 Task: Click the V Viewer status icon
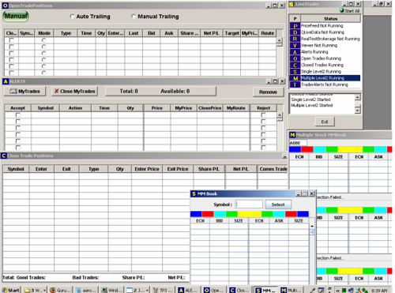295,46
